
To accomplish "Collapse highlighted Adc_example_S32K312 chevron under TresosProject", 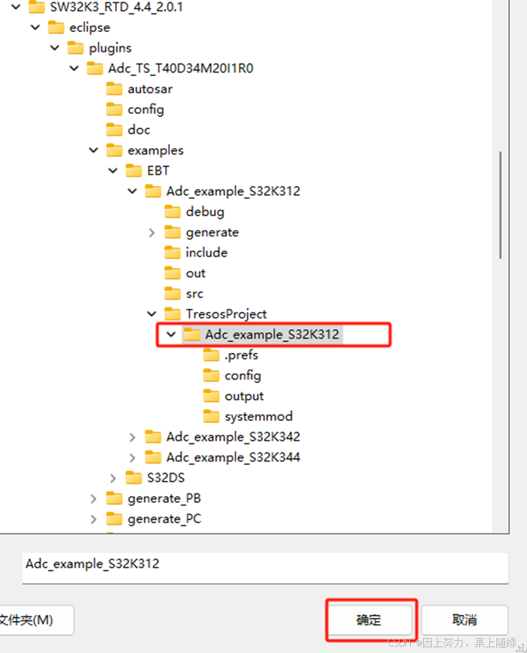I will tap(171, 335).
